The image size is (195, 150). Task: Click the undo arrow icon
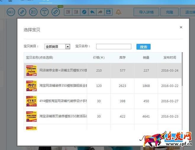(x=92, y=12)
